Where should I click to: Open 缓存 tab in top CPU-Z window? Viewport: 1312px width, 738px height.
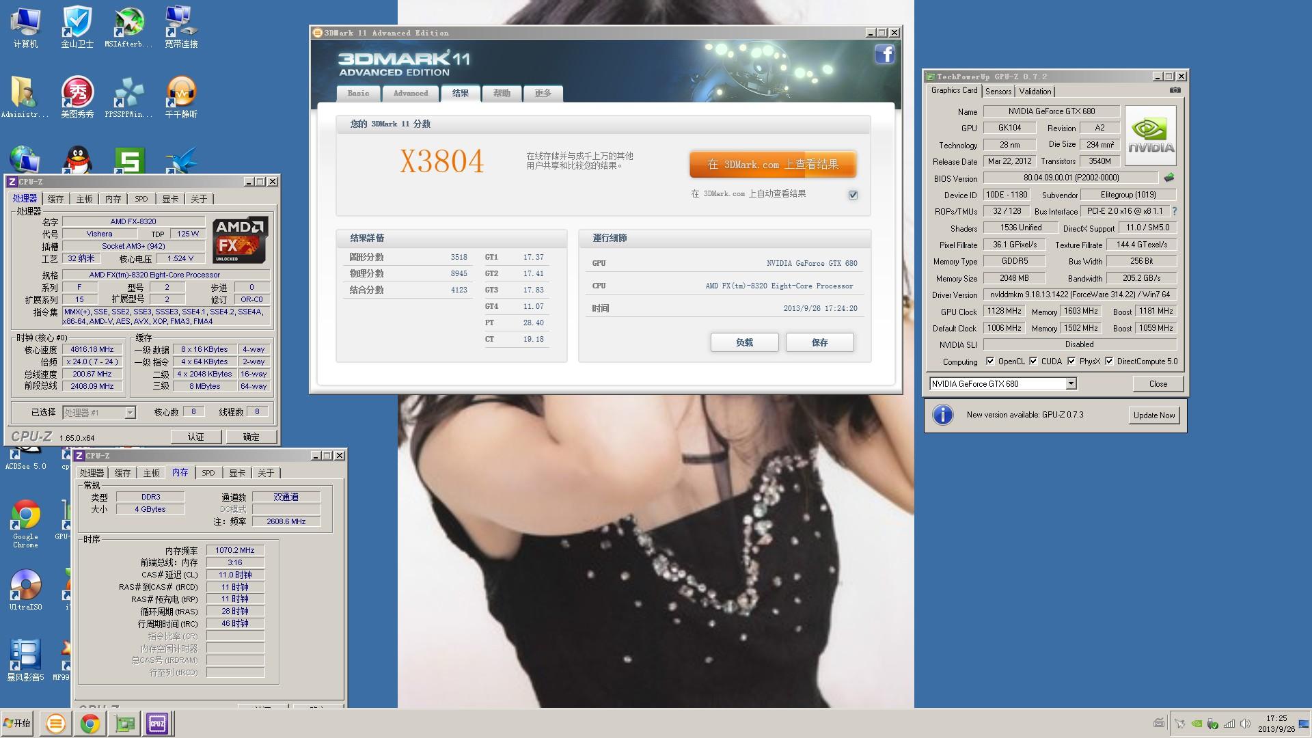55,199
